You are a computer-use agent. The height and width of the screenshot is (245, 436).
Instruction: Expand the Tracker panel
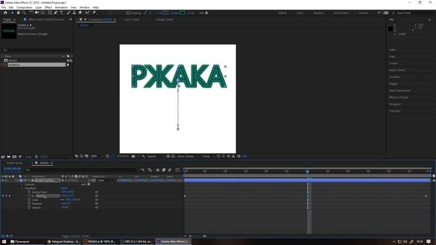point(393,63)
